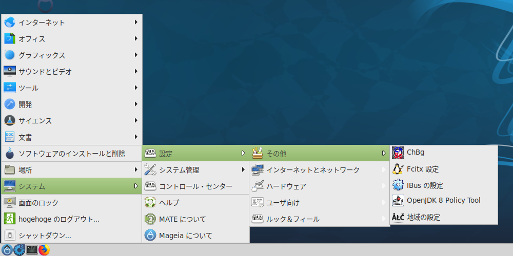Open MATE について
The width and height of the screenshot is (513, 256).
click(195, 219)
